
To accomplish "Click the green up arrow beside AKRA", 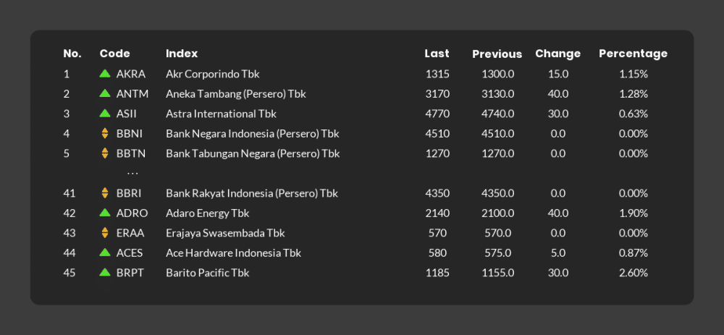I will [x=105, y=73].
